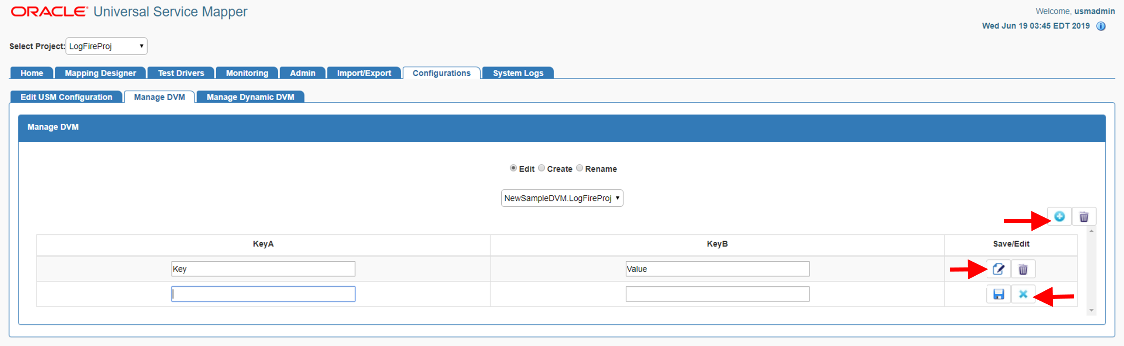Open the Mapping Designer tab
Viewport: 1124px width, 346px height.
[100, 73]
